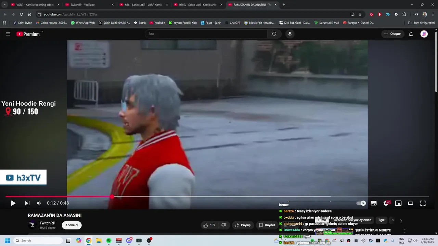Open Chrome three-dot menu
438x246 pixels.
pos(433,14)
